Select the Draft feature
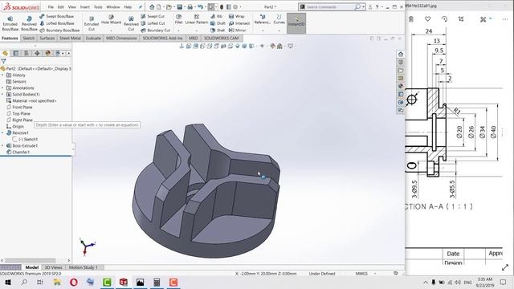This screenshot has width=514, height=289. (218, 23)
